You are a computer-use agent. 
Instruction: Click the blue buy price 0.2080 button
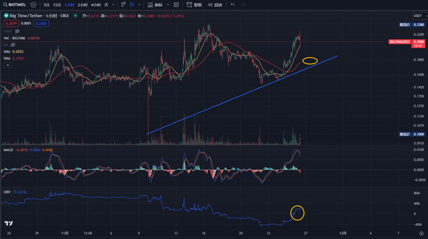point(41,23)
